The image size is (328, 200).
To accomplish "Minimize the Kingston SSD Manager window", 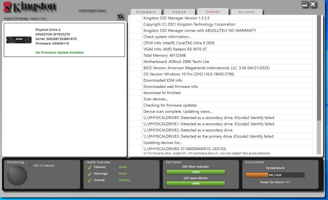I will 305,4.
